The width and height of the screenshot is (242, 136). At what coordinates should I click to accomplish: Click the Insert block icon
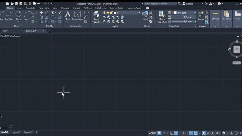[x=145, y=15]
